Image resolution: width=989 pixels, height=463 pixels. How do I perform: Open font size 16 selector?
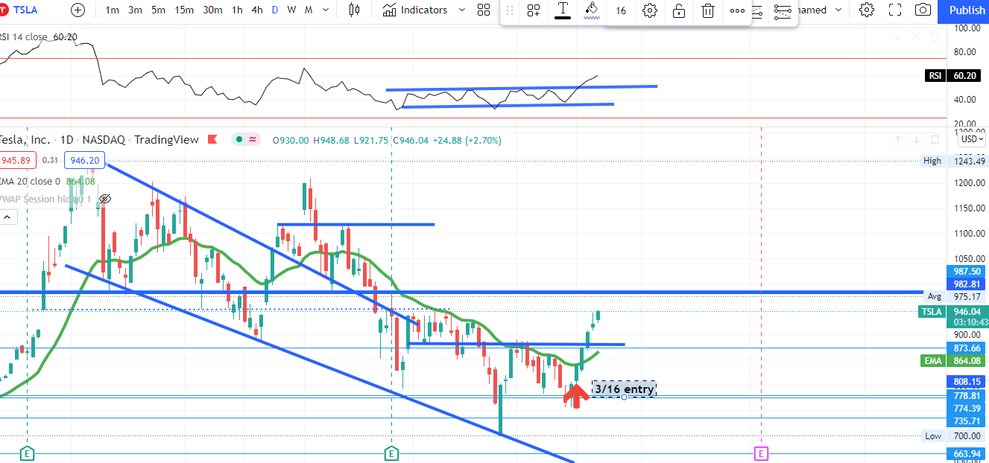(x=621, y=10)
